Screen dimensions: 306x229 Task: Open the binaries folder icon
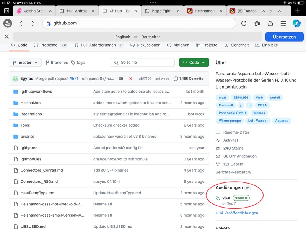click(16, 137)
